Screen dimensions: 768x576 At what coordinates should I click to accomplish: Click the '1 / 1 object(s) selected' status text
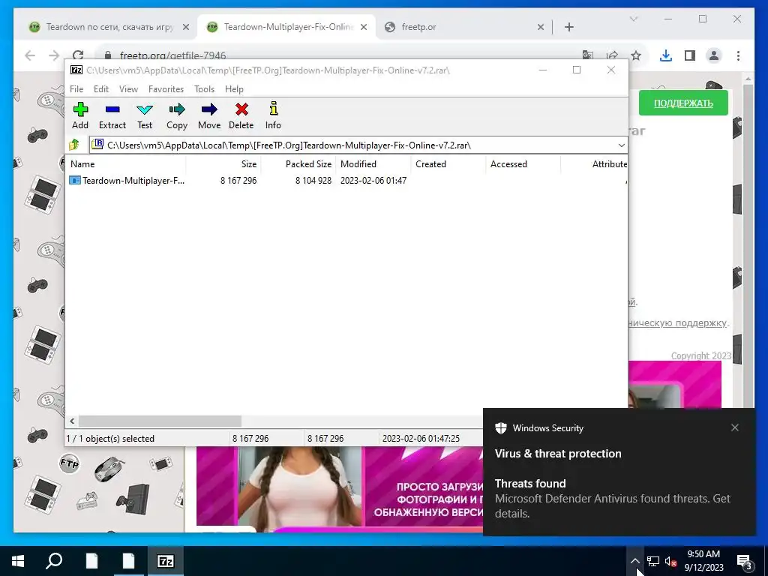[x=110, y=438]
